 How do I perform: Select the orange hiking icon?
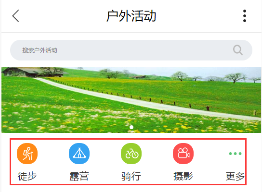pyautogui.click(x=27, y=154)
